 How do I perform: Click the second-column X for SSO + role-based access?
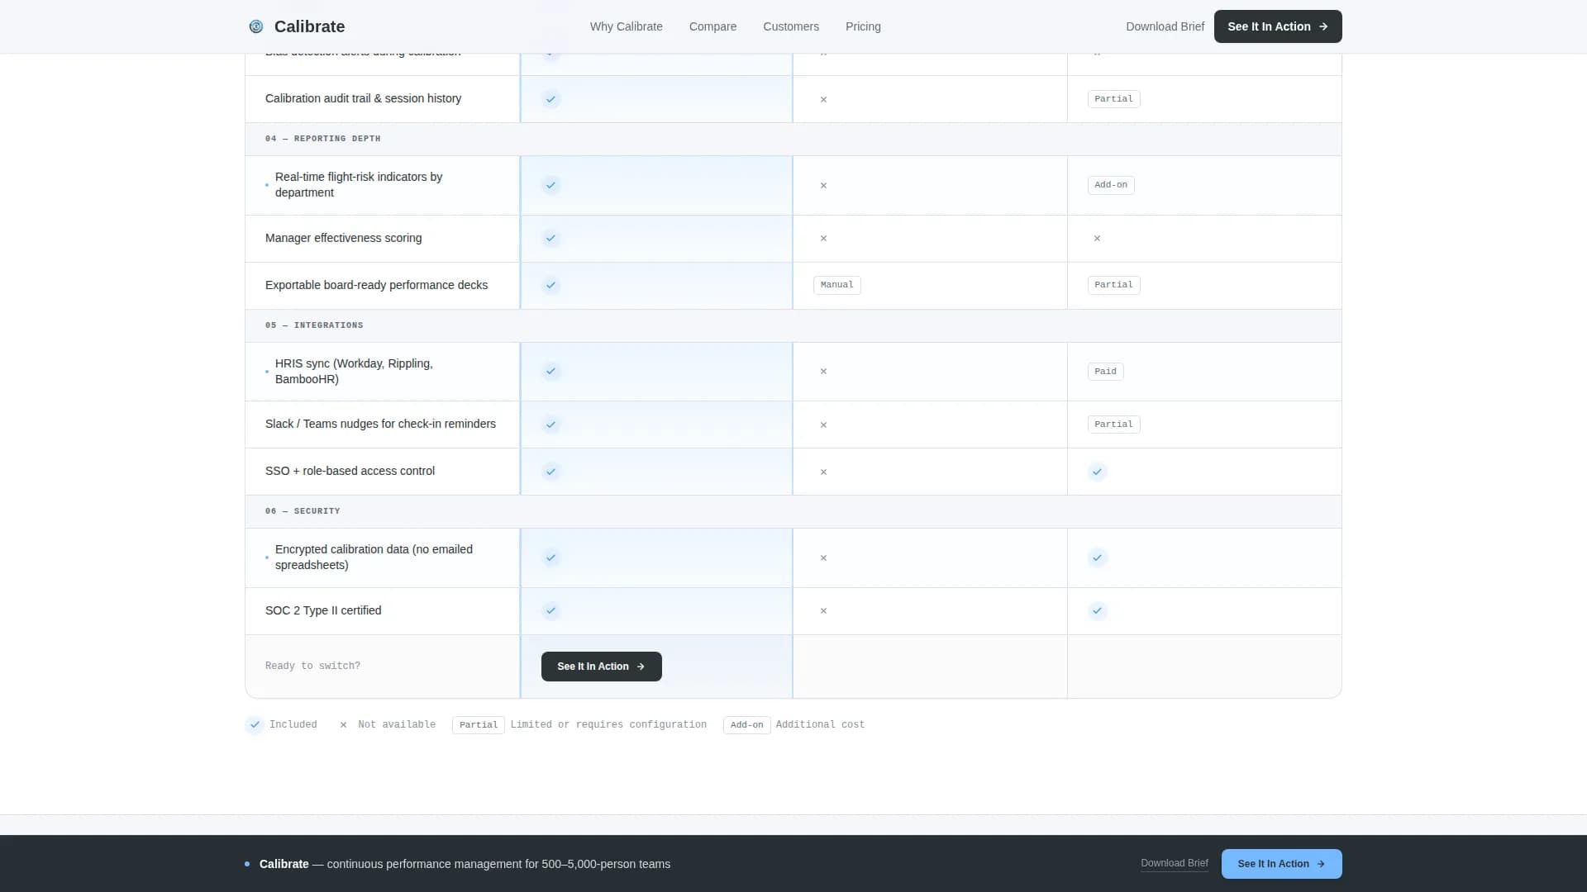[x=823, y=472]
